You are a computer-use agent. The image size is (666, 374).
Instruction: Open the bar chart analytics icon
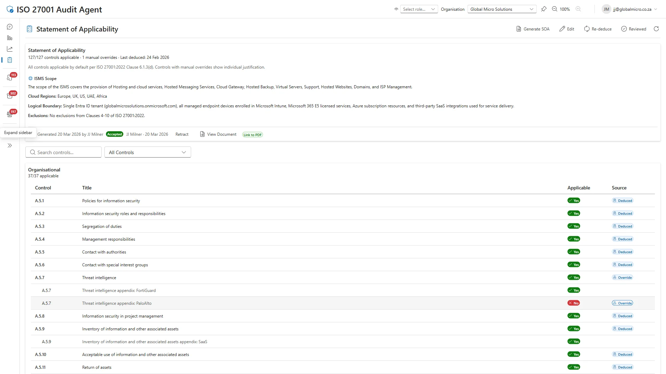click(x=9, y=38)
